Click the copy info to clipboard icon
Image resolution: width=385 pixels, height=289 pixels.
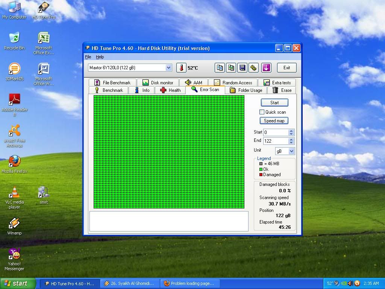point(220,68)
